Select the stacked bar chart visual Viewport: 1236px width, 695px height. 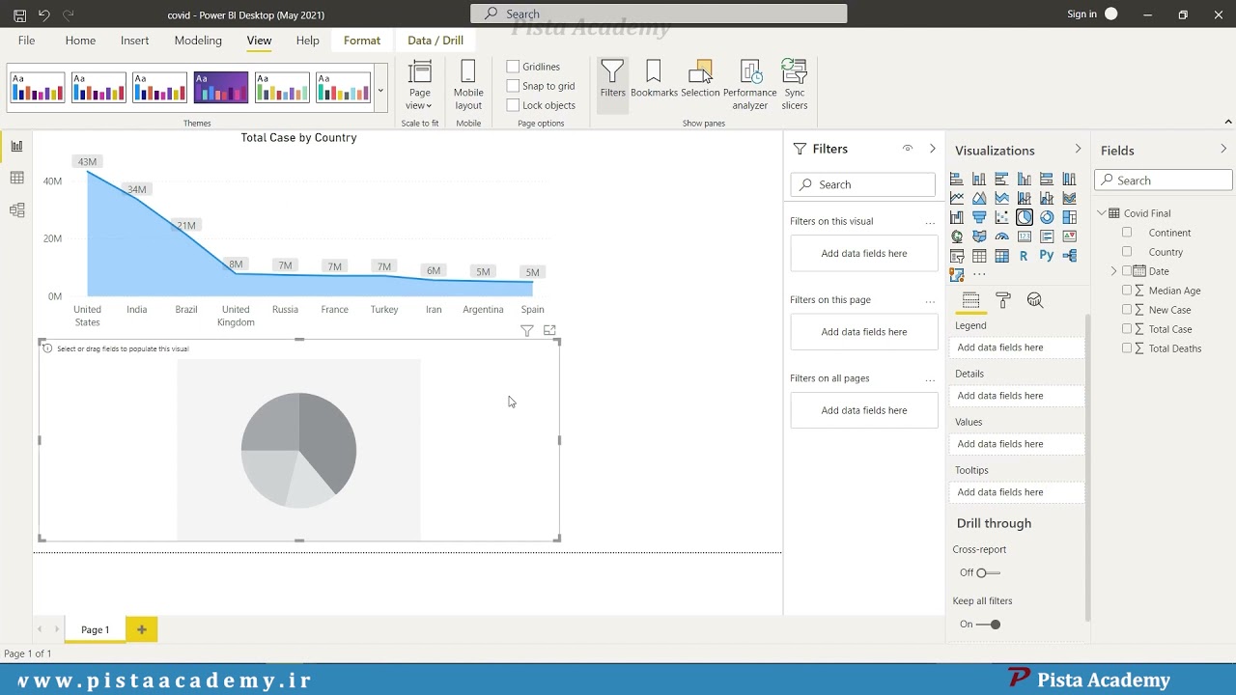(x=957, y=179)
